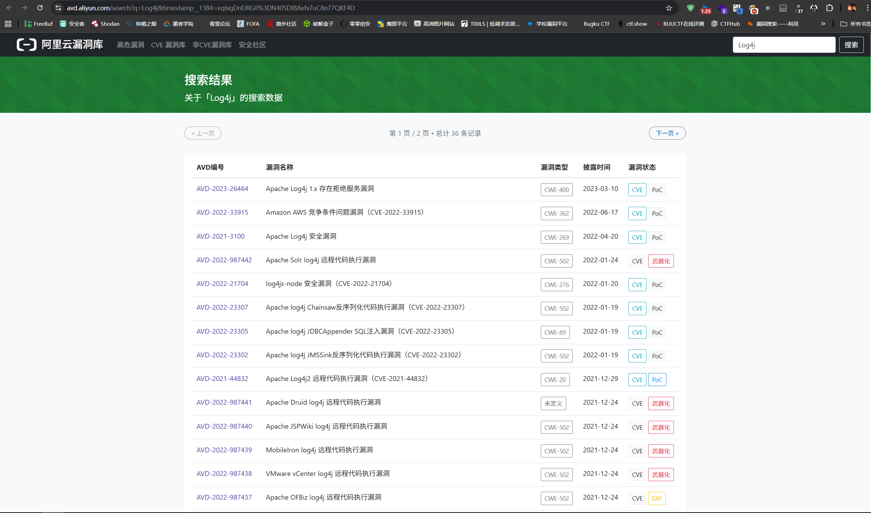Bookmark this page with star icon

click(669, 8)
